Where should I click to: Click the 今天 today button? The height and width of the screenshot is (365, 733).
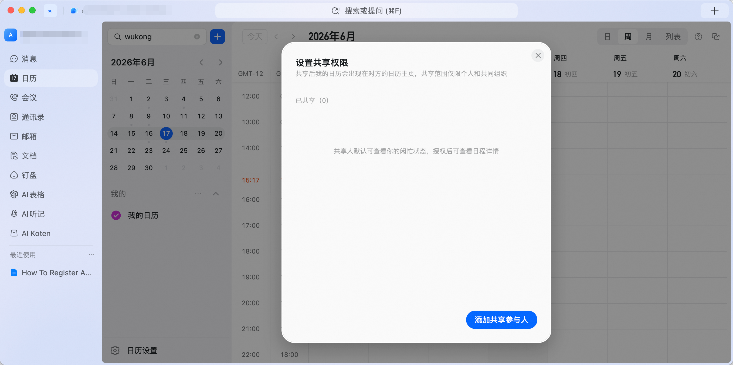pyautogui.click(x=255, y=37)
